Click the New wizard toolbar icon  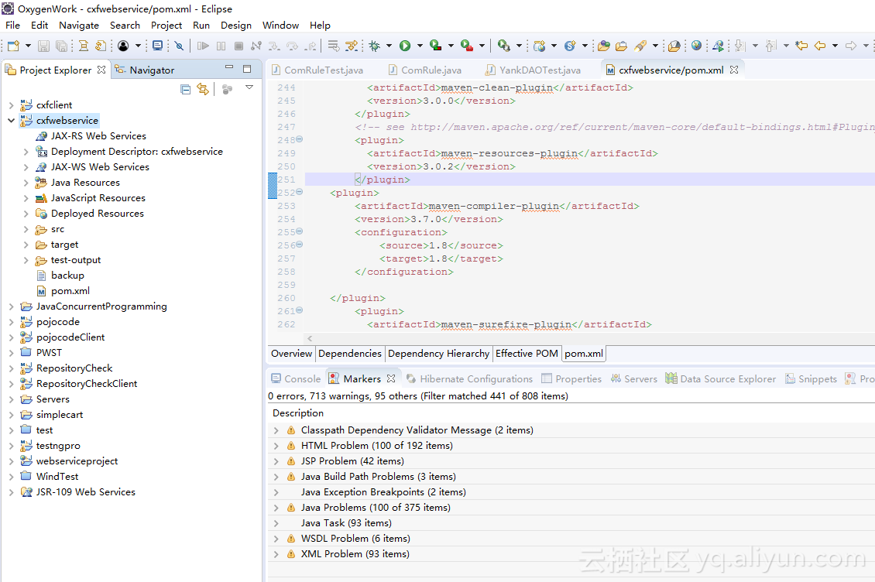[x=13, y=46]
